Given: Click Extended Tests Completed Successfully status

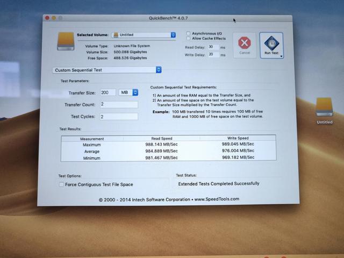Looking at the screenshot, I should pos(219,184).
